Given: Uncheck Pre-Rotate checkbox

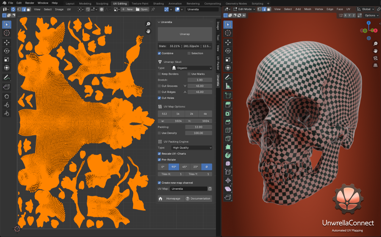Looking at the screenshot, I should tap(159, 160).
